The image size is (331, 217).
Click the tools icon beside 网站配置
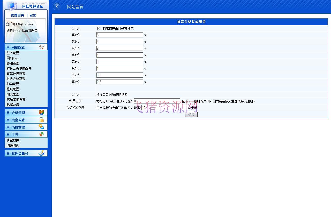41,47
